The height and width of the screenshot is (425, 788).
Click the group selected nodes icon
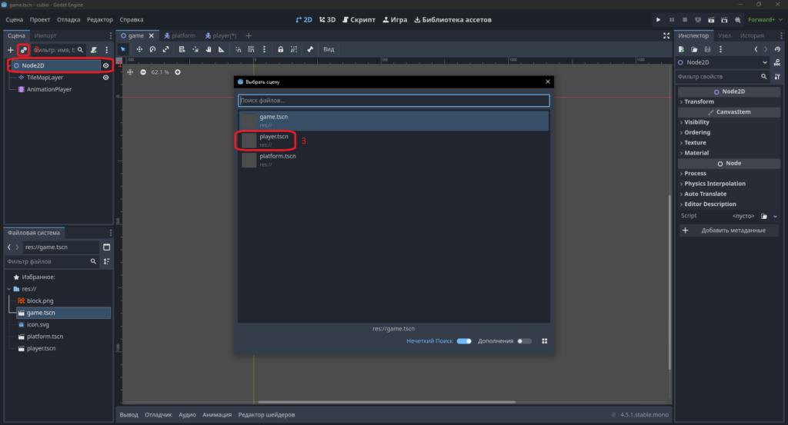[x=294, y=49]
